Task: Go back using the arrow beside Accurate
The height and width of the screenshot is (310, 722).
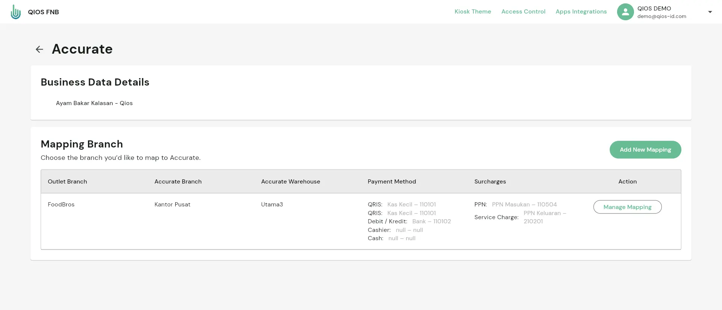Action: 39,49
